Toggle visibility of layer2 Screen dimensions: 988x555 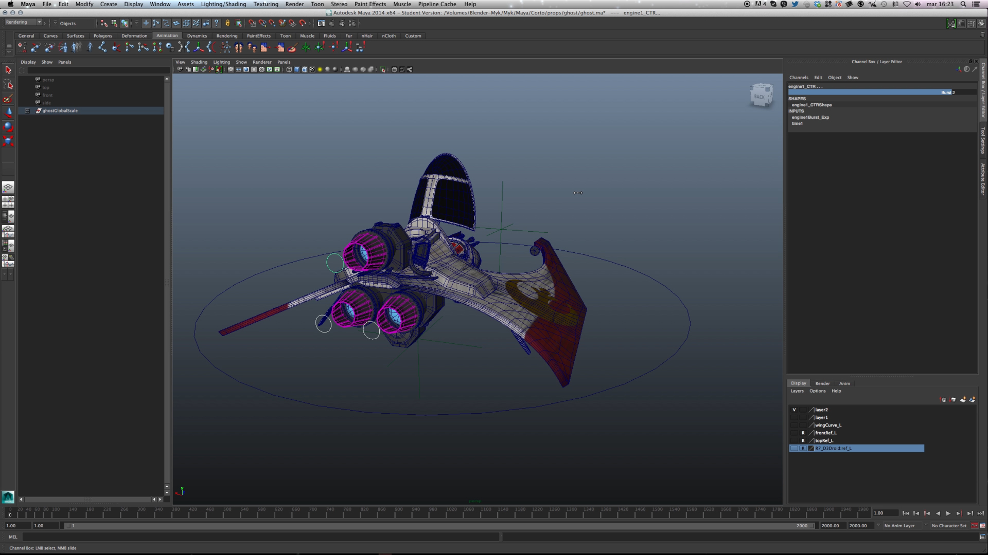pos(794,410)
